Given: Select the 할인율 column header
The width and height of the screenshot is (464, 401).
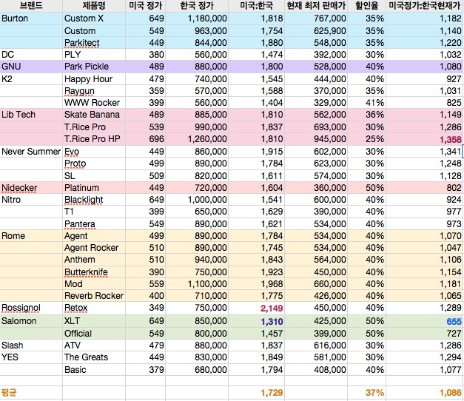Looking at the screenshot, I should point(366,6).
